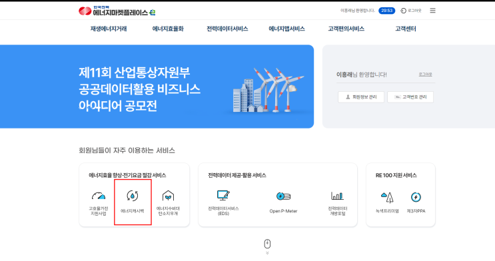Click the 에너지마켓플레이스 logo
Viewport: 495px width, 261px height.
click(x=117, y=11)
